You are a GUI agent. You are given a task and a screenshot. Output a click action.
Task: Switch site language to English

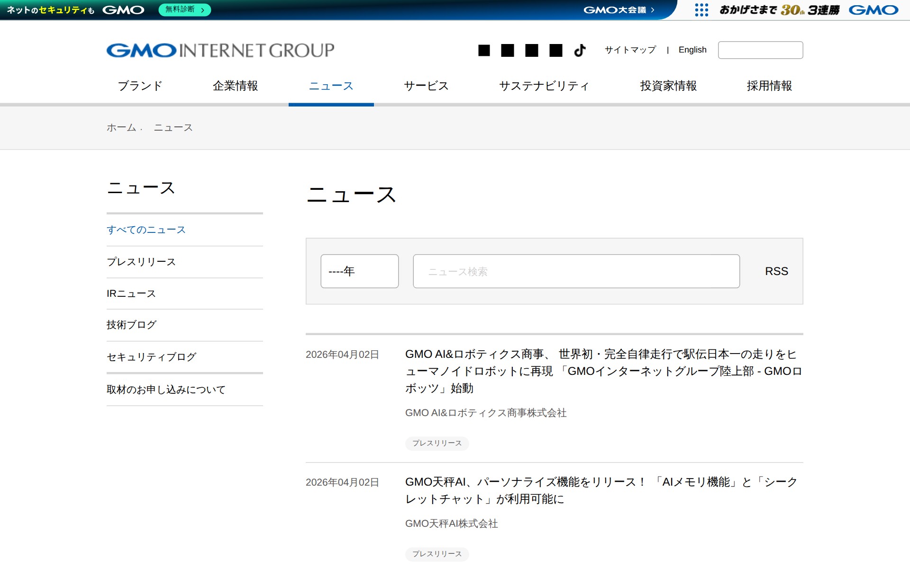(x=692, y=49)
